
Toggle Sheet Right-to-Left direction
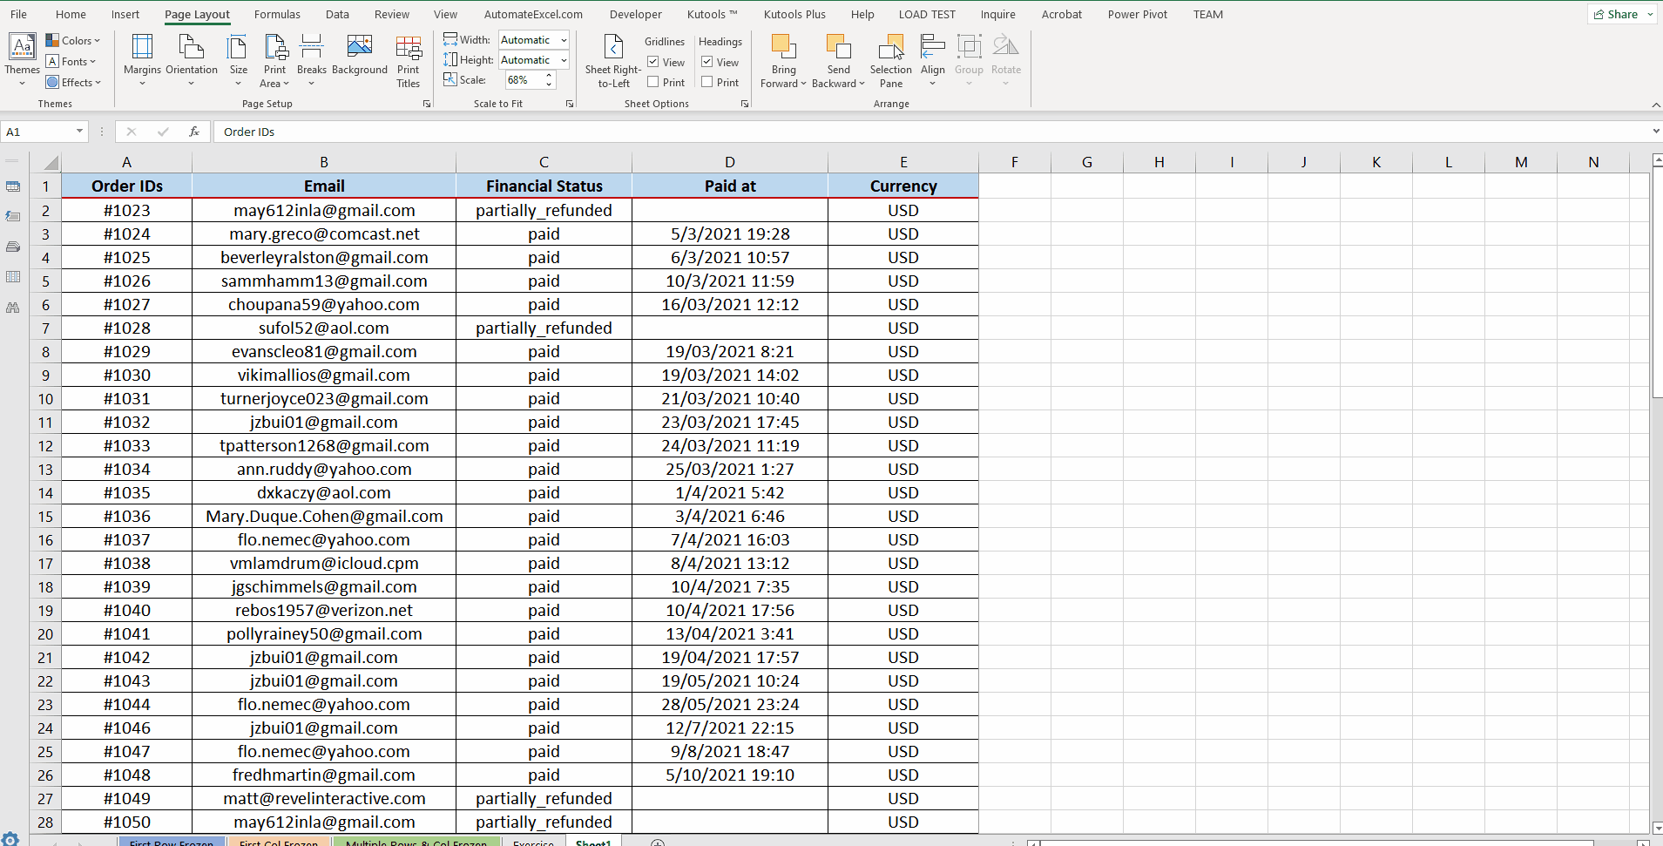tap(613, 59)
